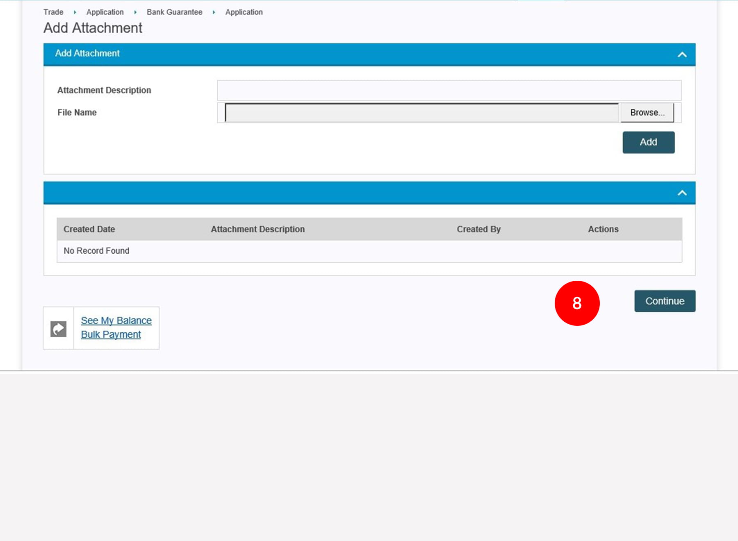Viewport: 738px width, 541px height.
Task: Collapse the attachment records table panel
Action: pyautogui.click(x=682, y=193)
